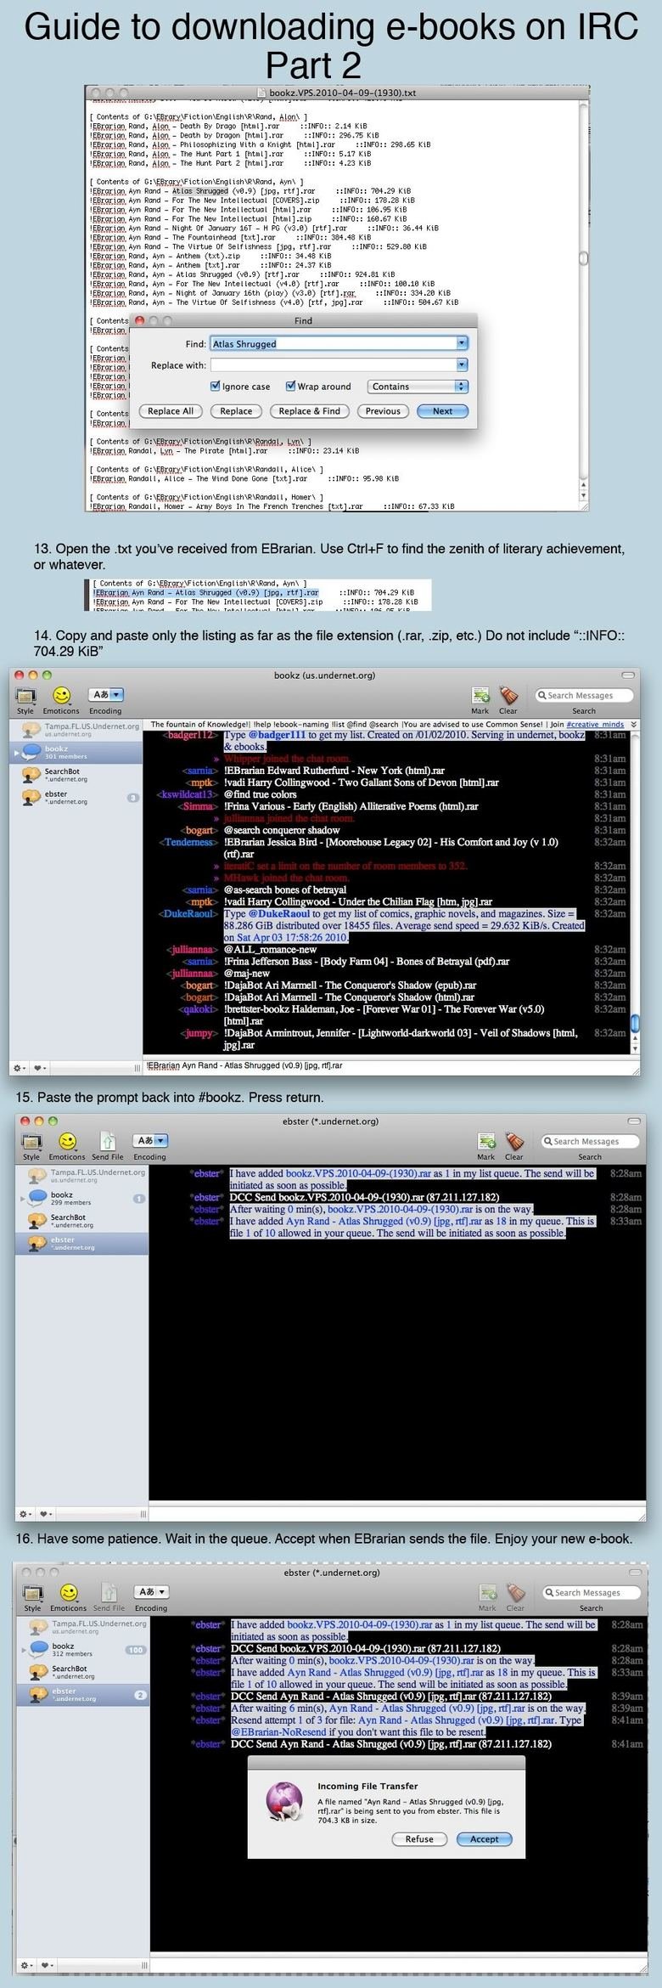Viewport: 662px width, 1988px height.
Task: Toggle the Ignore case checkbox
Action: coord(216,387)
